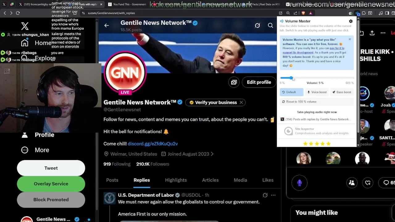The width and height of the screenshot is (395, 222).
Task: Open the extensions puzzle icon
Action: pos(364,13)
